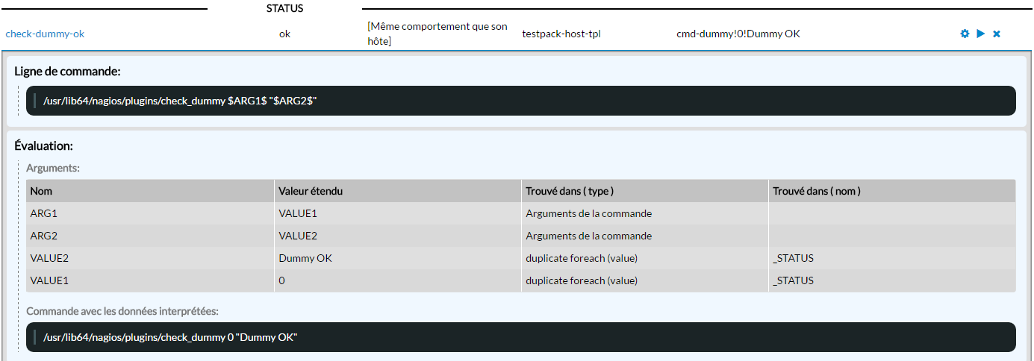1034x361 pixels.
Task: Click the 'Évaluation:' section heading
Action: pyautogui.click(x=43, y=146)
